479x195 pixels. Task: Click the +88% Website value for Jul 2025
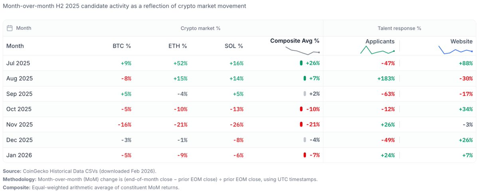coord(465,63)
